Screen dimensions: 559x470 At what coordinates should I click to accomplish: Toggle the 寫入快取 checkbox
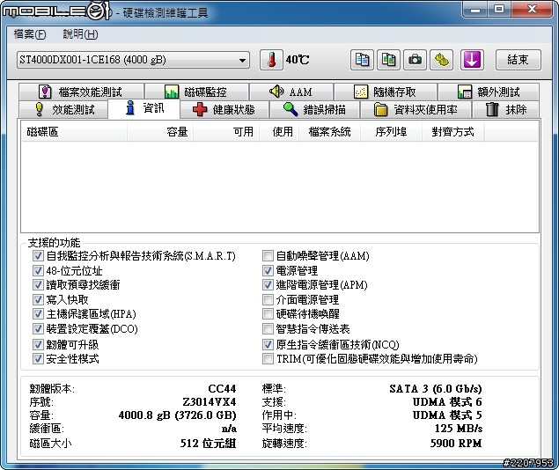[x=38, y=299]
